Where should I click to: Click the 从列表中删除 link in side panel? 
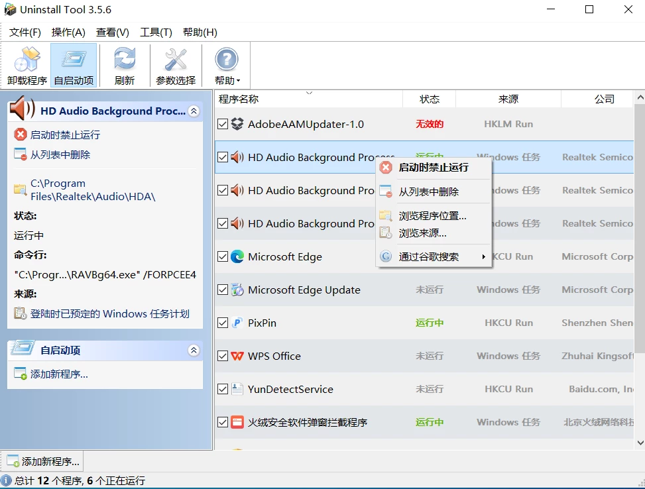pos(60,154)
